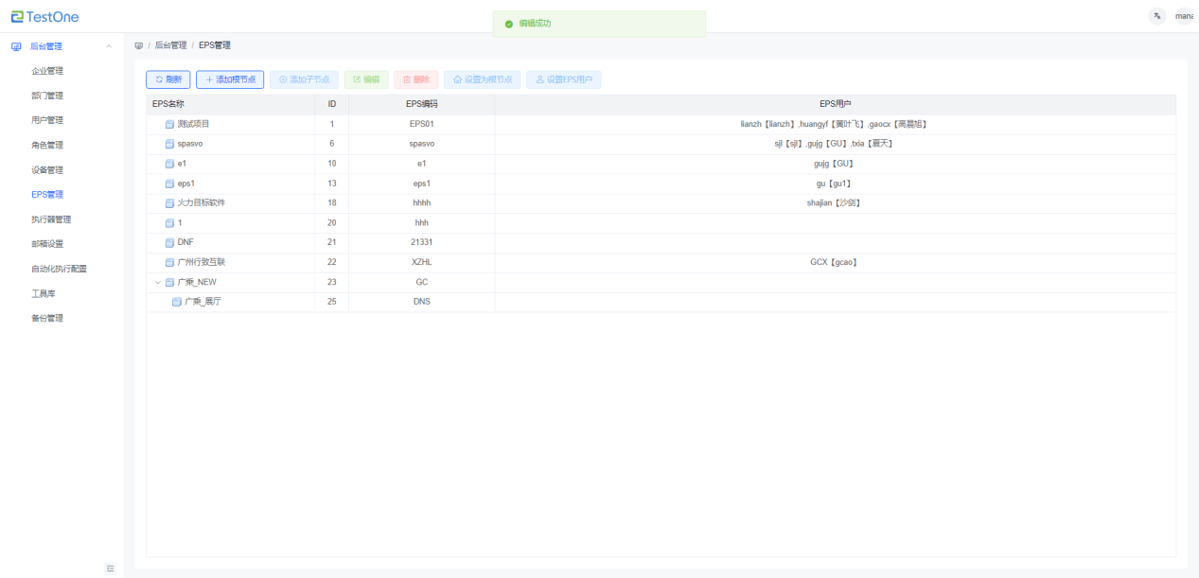Viewport: 1199px width, 578px height.
Task: Click EPS管理 in the breadcrumb
Action: point(215,45)
